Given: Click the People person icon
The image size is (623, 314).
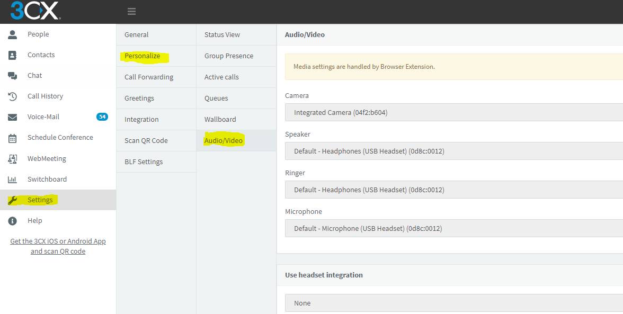Looking at the screenshot, I should (x=12, y=34).
